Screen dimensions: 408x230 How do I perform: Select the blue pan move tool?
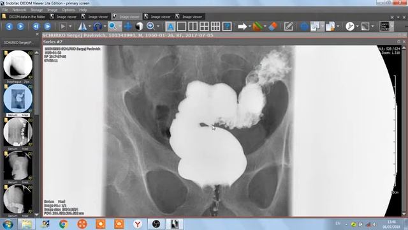click(x=127, y=26)
